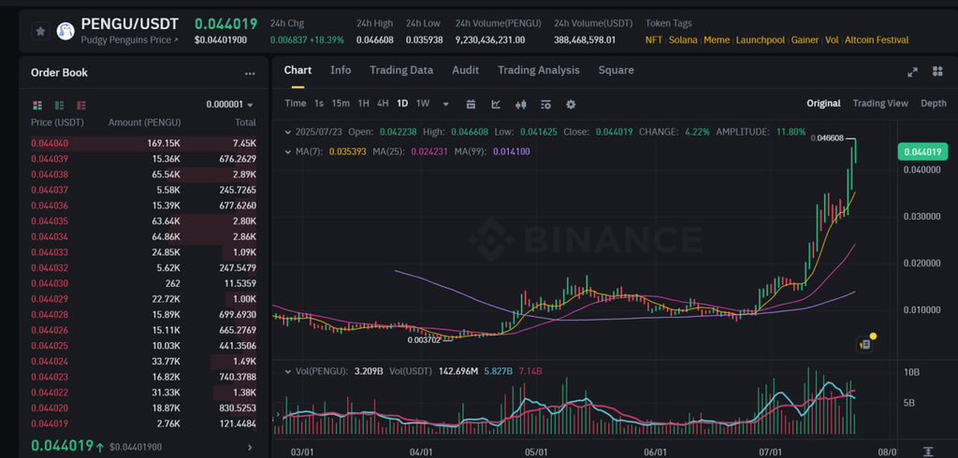Open technical indicators line-chart icon
The width and height of the screenshot is (958, 458).
tap(496, 105)
